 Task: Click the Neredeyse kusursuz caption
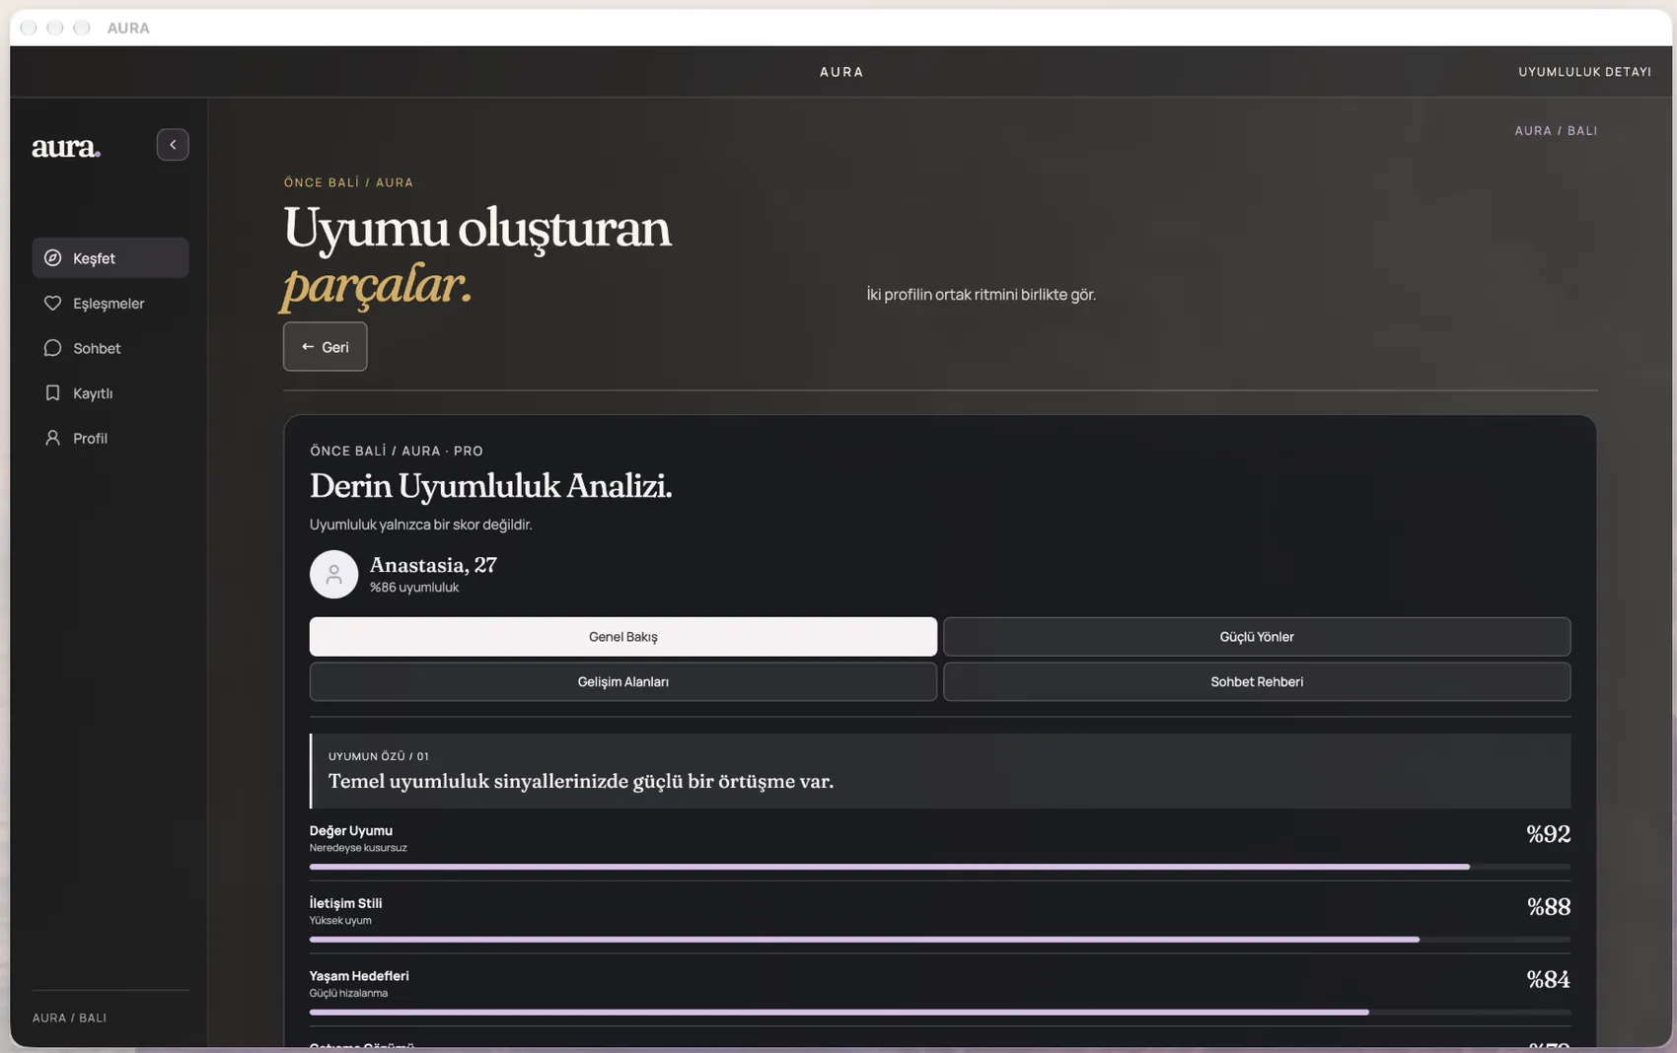(x=358, y=848)
